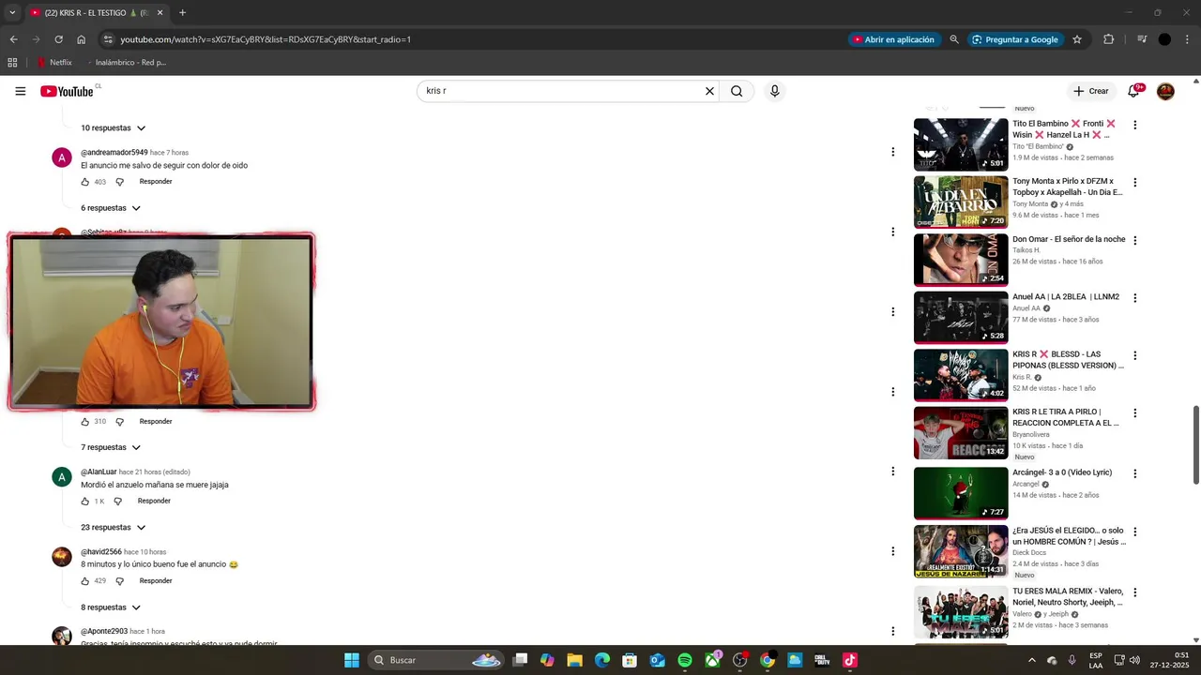Start voice search with the microphone
This screenshot has height=675, width=1201.
[774, 91]
